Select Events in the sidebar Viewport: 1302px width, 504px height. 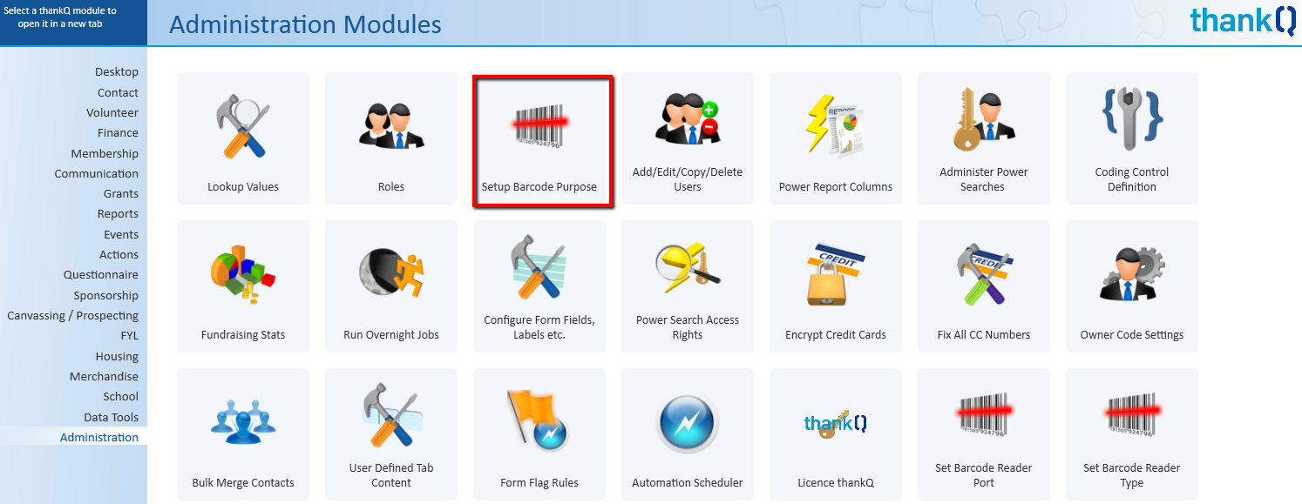click(x=121, y=234)
